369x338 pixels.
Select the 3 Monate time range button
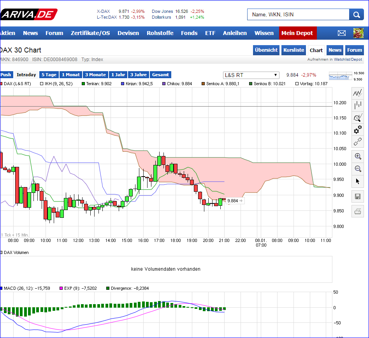(95, 74)
